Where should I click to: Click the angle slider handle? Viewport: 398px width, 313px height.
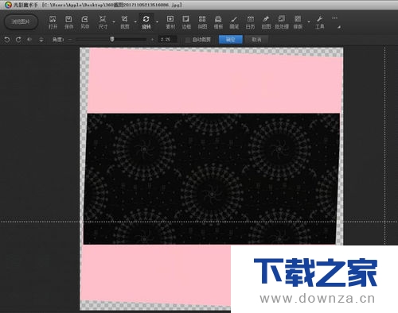pos(112,39)
